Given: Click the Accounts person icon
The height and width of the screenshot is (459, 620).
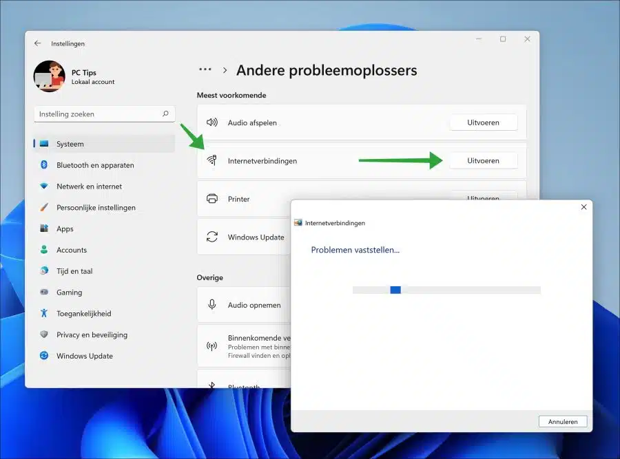Looking at the screenshot, I should (44, 250).
